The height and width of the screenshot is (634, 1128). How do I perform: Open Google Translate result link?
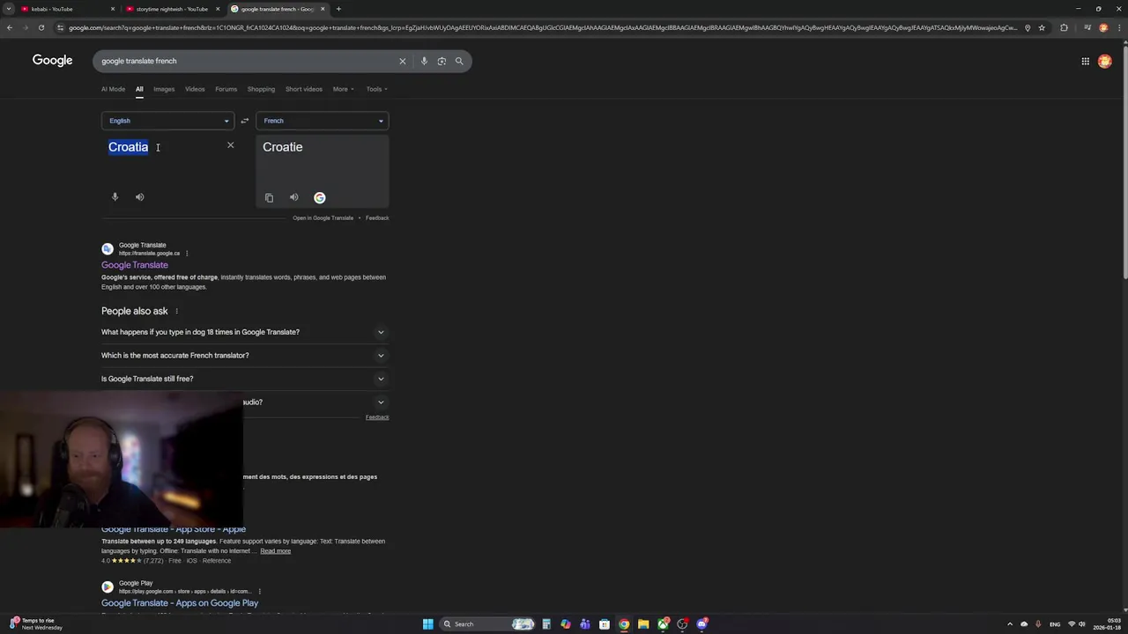pos(135,265)
